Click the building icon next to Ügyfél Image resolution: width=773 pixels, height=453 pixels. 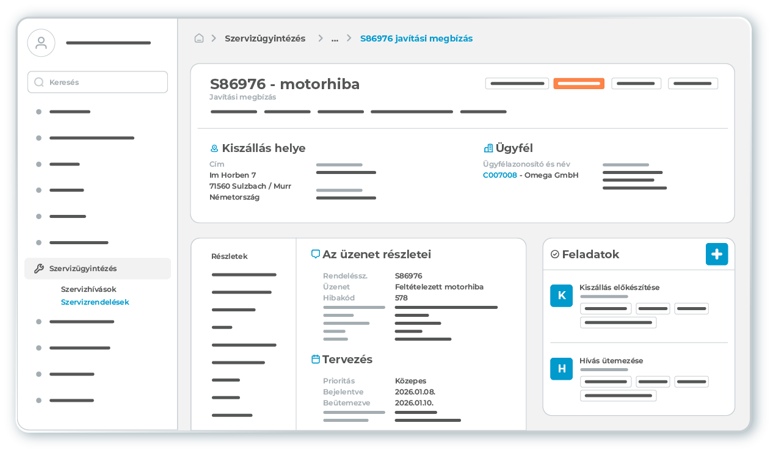(488, 148)
